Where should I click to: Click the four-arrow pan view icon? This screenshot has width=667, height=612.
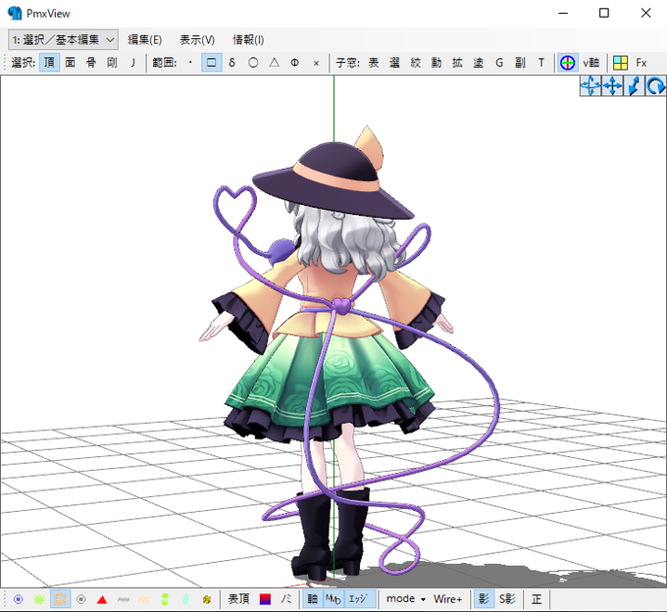click(x=612, y=86)
